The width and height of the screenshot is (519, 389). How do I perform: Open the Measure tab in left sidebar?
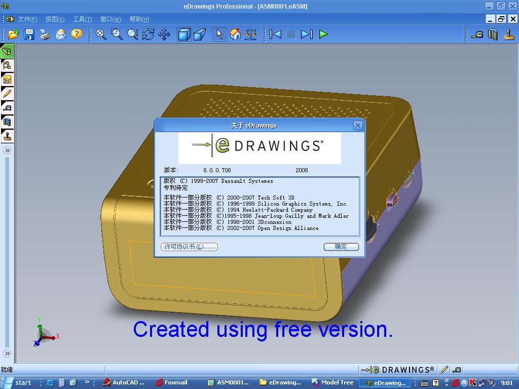click(7, 108)
